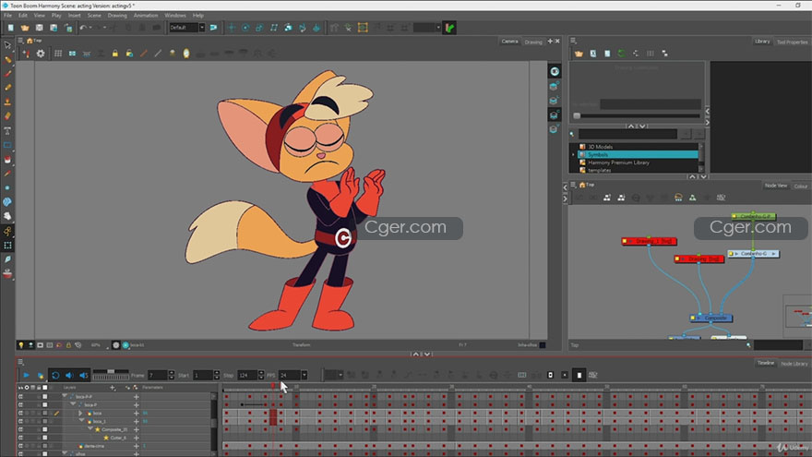
Task: Toggle the boca-P layer enable checkbox square
Action: 45,404
